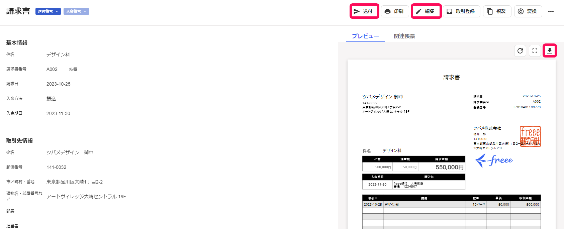Click the 件名 value デザイン料
The width and height of the screenshot is (564, 229).
[58, 54]
